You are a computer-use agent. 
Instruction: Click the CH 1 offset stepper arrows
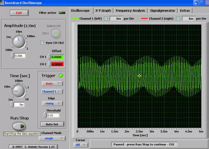49,57
